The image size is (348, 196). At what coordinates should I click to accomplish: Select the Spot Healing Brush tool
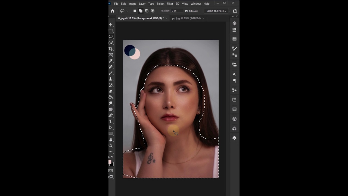tap(111, 67)
